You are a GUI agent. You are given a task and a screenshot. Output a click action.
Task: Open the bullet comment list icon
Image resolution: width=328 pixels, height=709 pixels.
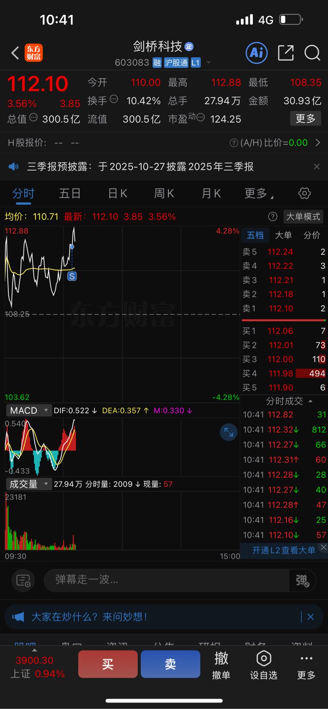tap(23, 580)
